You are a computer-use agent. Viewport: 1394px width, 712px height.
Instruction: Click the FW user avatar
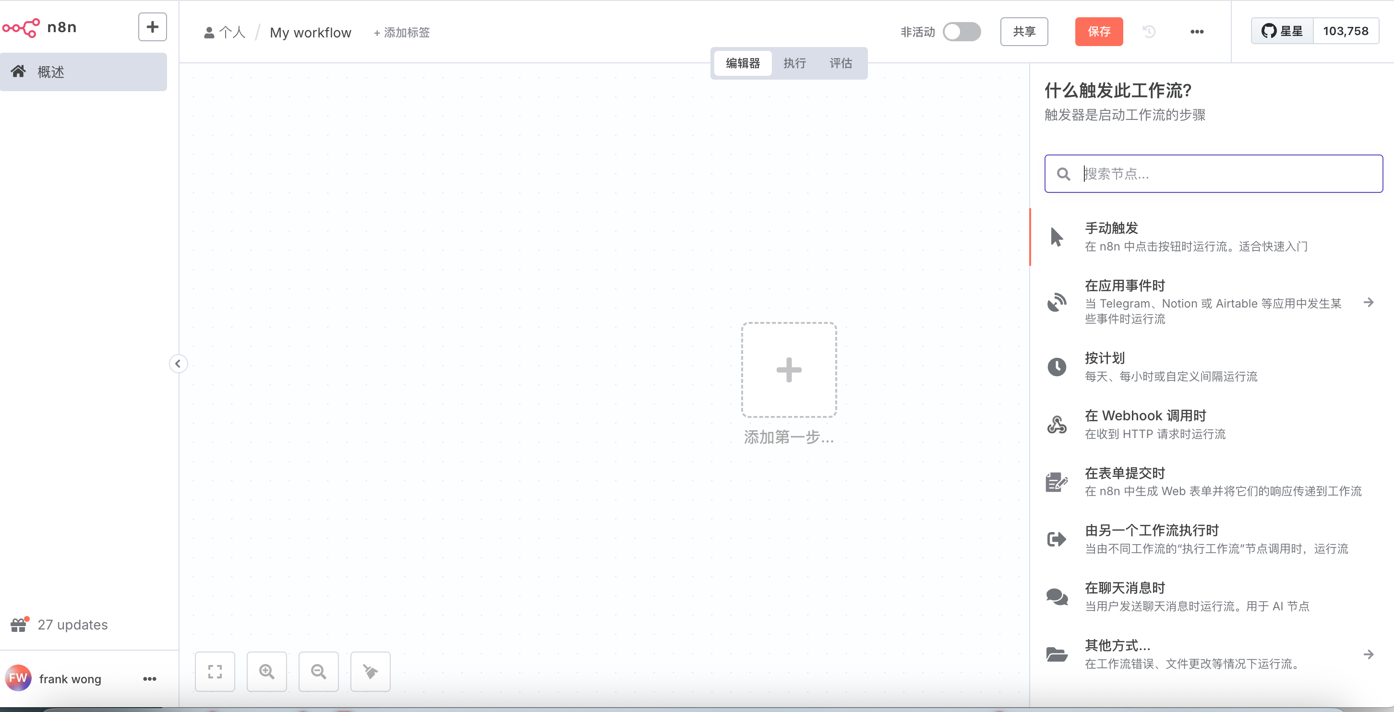18,678
